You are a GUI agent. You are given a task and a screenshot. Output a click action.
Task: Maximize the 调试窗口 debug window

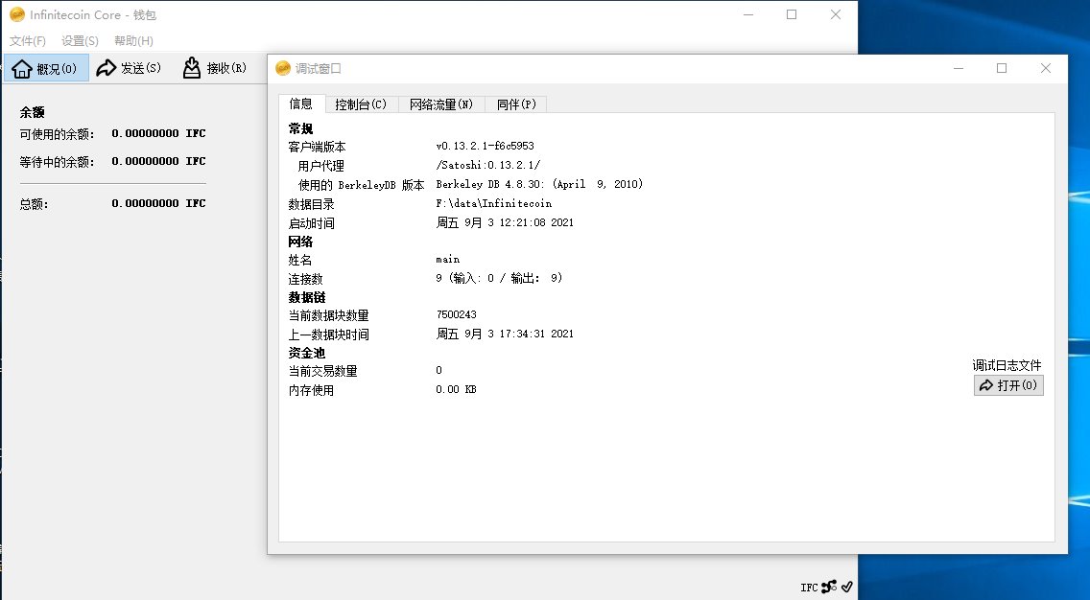click(x=1002, y=68)
